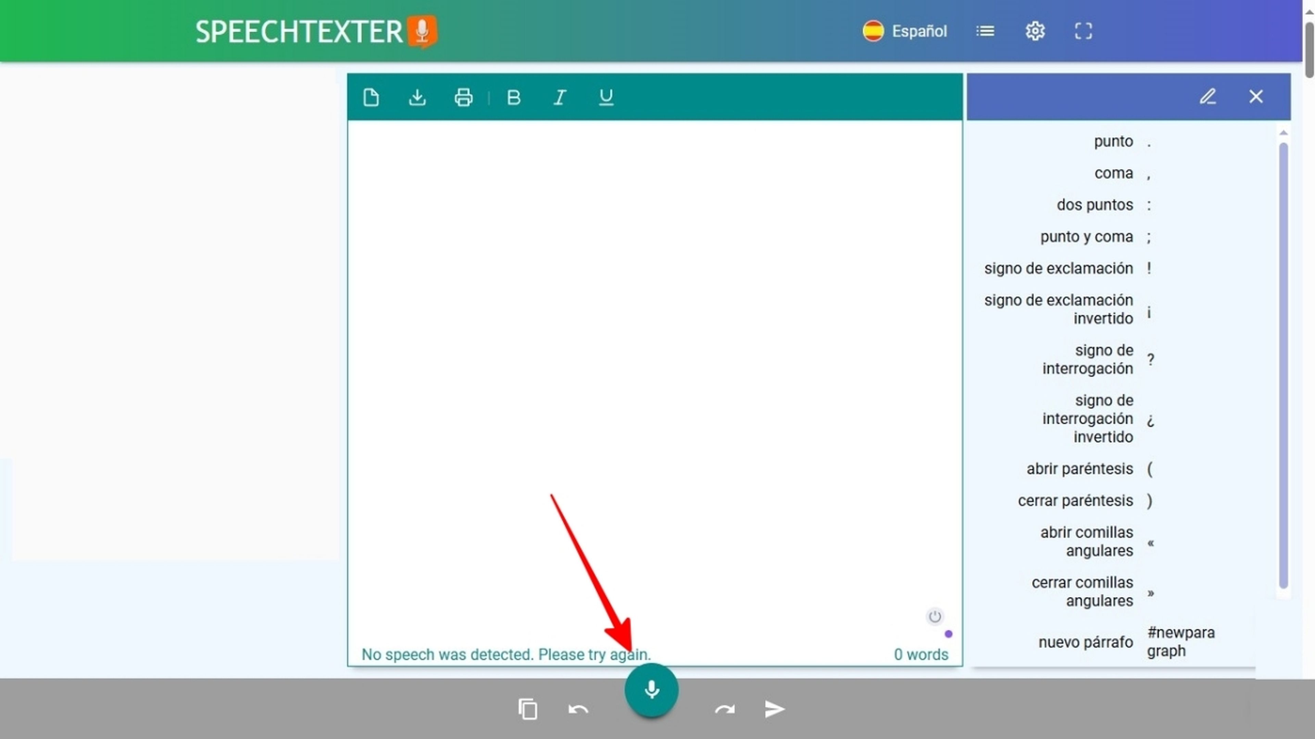Screen dimensions: 1315x739
Task: Copy text with the copy icon
Action: coord(527,709)
